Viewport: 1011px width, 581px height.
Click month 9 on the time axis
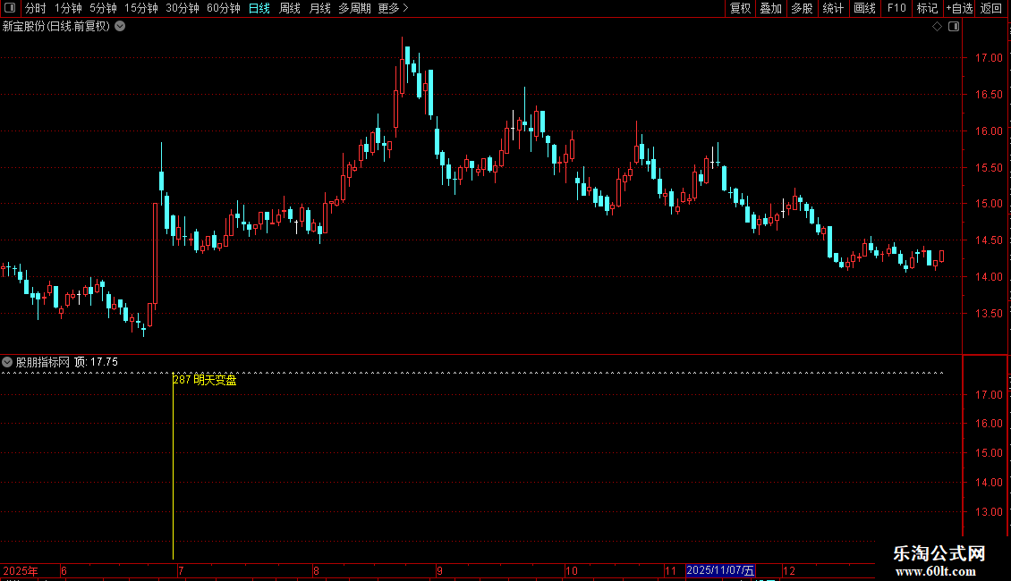pos(439,570)
